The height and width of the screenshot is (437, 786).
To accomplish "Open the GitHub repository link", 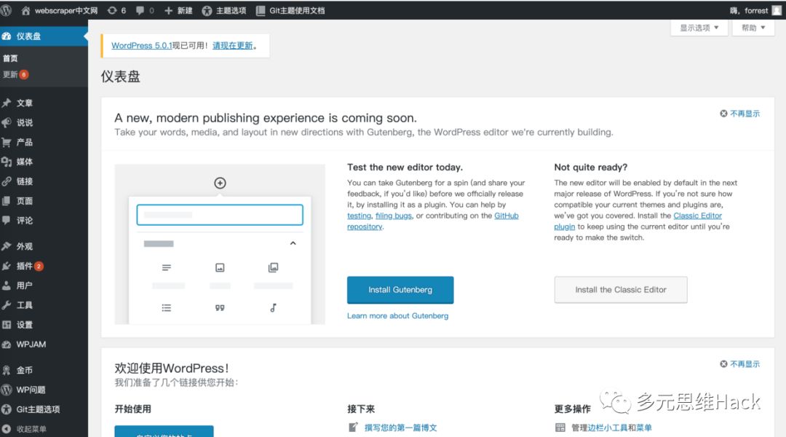I will [x=507, y=216].
